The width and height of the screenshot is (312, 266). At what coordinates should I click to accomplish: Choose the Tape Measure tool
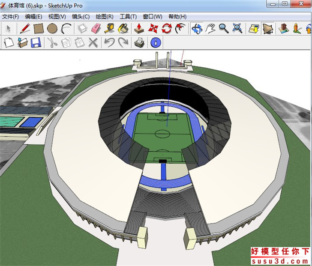click(x=109, y=28)
